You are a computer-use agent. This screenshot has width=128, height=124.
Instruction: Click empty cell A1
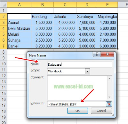pyautogui.click(x=19, y=11)
